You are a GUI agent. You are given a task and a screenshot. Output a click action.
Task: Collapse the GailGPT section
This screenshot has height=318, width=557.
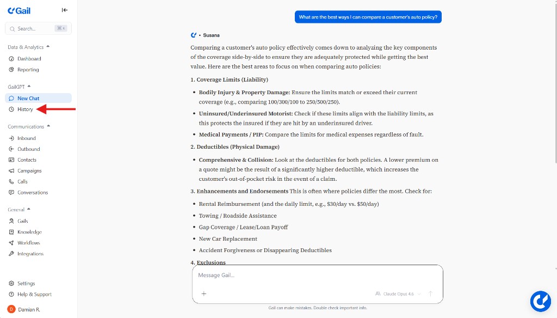(x=29, y=87)
